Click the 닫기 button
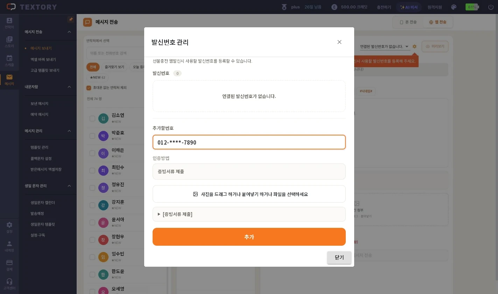This screenshot has height=294, width=498. [x=339, y=258]
